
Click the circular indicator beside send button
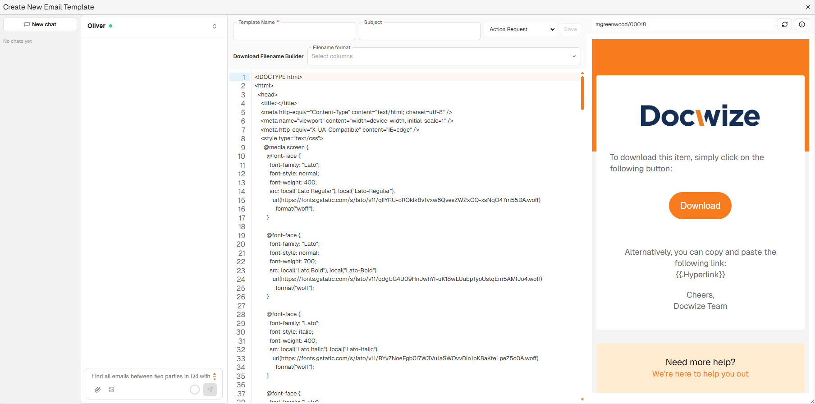pyautogui.click(x=195, y=390)
